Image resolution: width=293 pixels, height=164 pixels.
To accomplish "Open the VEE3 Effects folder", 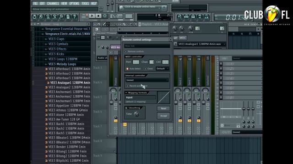I will click(57, 49).
